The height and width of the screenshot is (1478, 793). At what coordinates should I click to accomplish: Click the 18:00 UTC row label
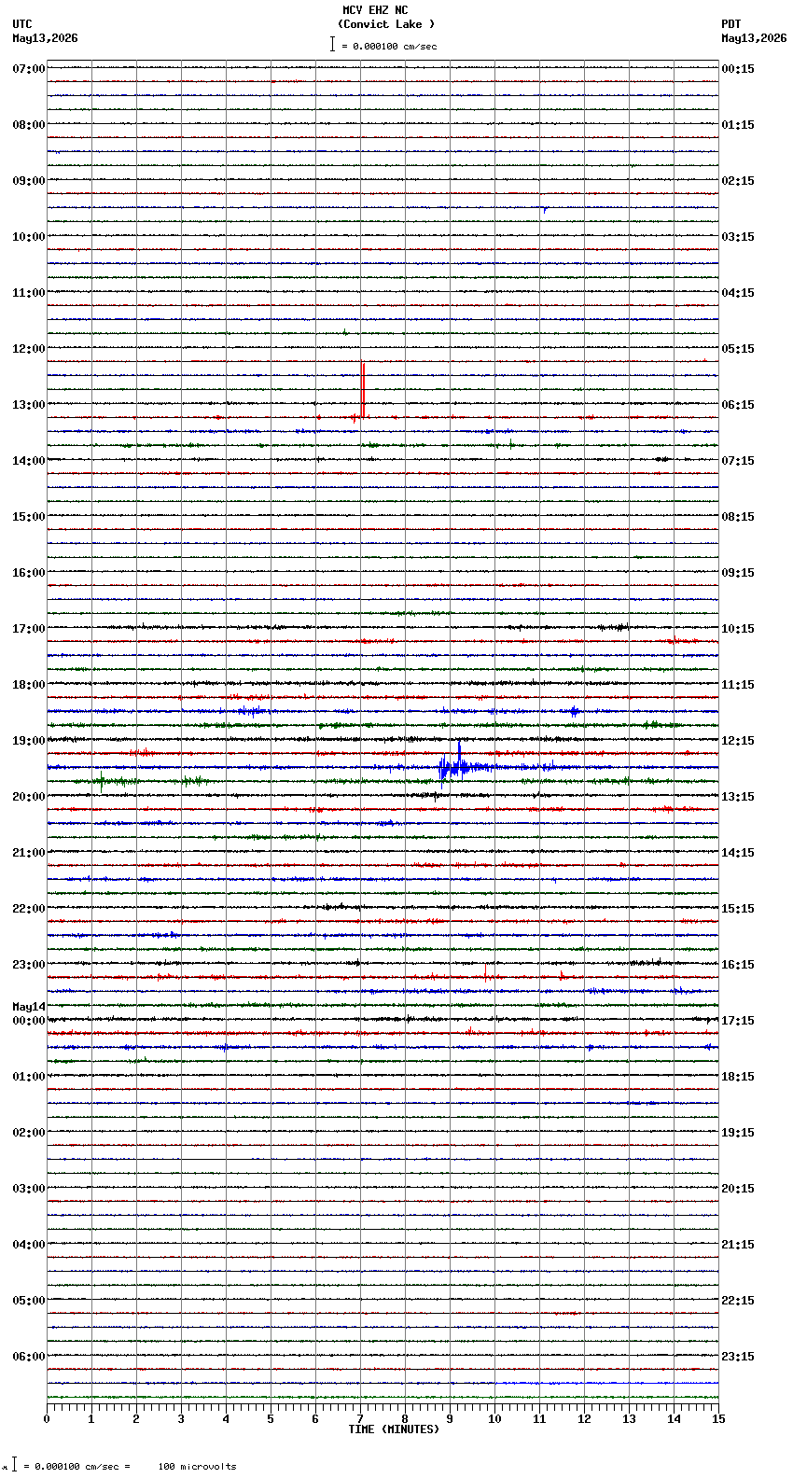pyautogui.click(x=29, y=685)
